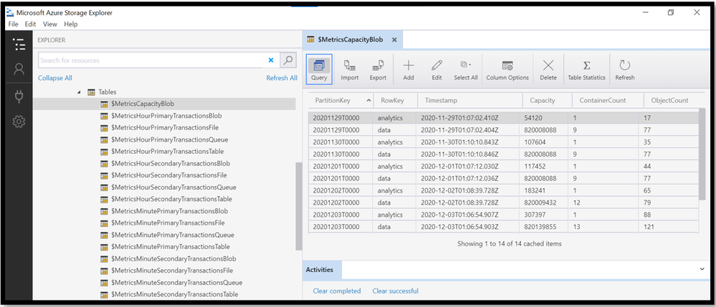The image size is (716, 307).
Task: Click the plug connect icon
Action: [x=19, y=96]
